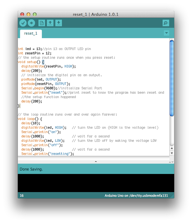Create a new sketch with the page icon
Viewport: 192px width, 223px height.
pyautogui.click(x=42, y=23)
